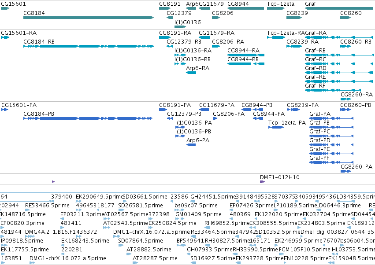Click the EK117755.5prime EST label
375x265 pixels.
coord(25,250)
